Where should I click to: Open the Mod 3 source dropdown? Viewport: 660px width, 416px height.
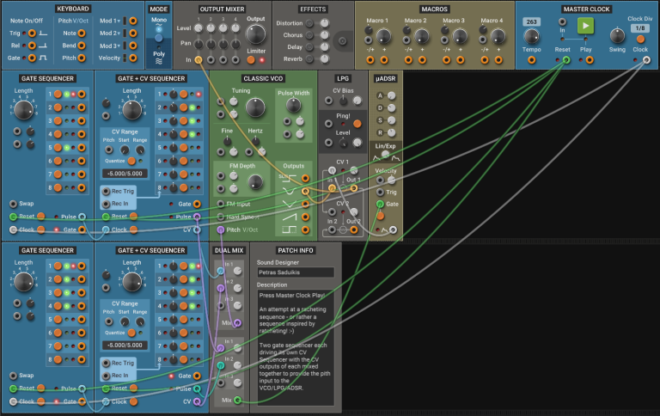[x=110, y=46]
